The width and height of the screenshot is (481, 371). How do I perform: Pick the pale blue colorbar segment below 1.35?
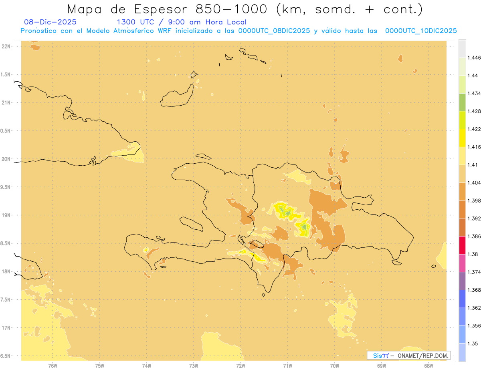tap(462, 353)
